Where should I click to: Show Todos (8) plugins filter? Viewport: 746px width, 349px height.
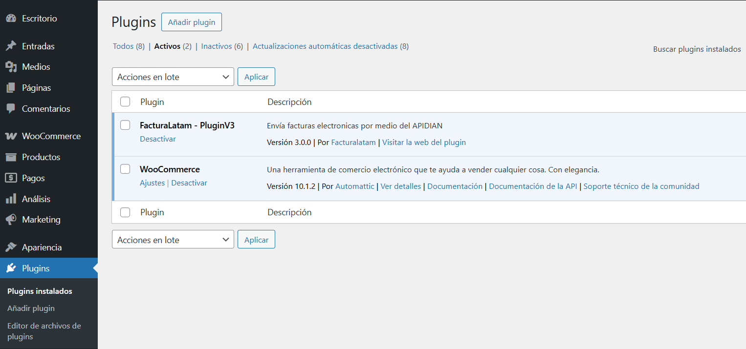pyautogui.click(x=129, y=46)
